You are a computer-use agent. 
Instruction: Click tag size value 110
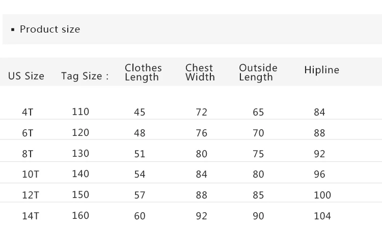click(x=80, y=112)
